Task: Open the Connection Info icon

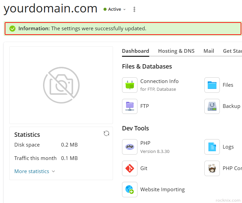Action: (x=130, y=85)
